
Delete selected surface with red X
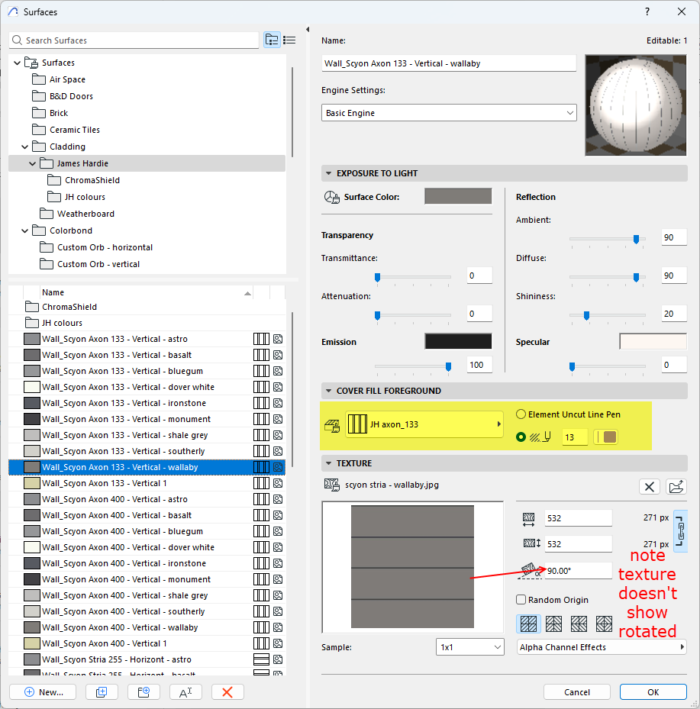[227, 691]
